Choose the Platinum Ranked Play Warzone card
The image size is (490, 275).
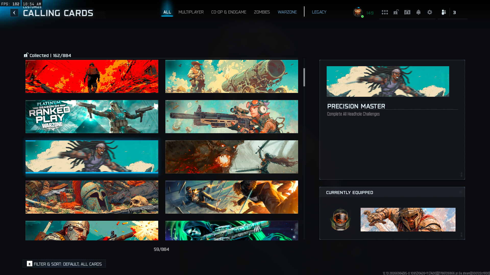(x=92, y=117)
